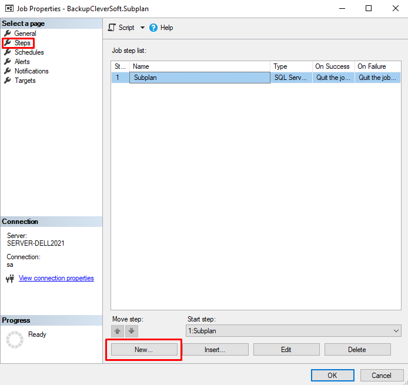The width and height of the screenshot is (408, 385).
Task: Click the blue Help question icon
Action: coord(153,28)
